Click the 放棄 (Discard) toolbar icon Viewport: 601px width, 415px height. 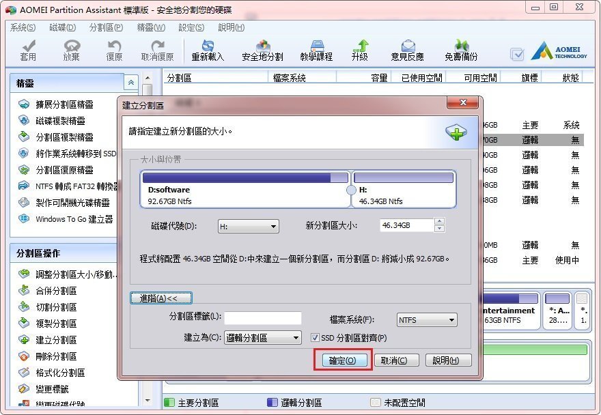click(x=71, y=51)
